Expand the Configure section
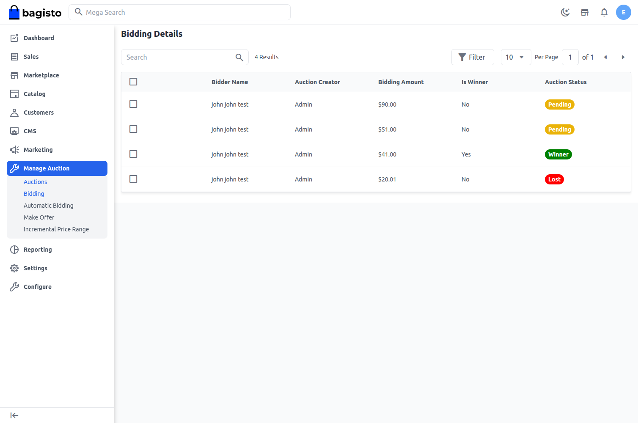Viewport: 638px width, 423px height. tap(38, 286)
